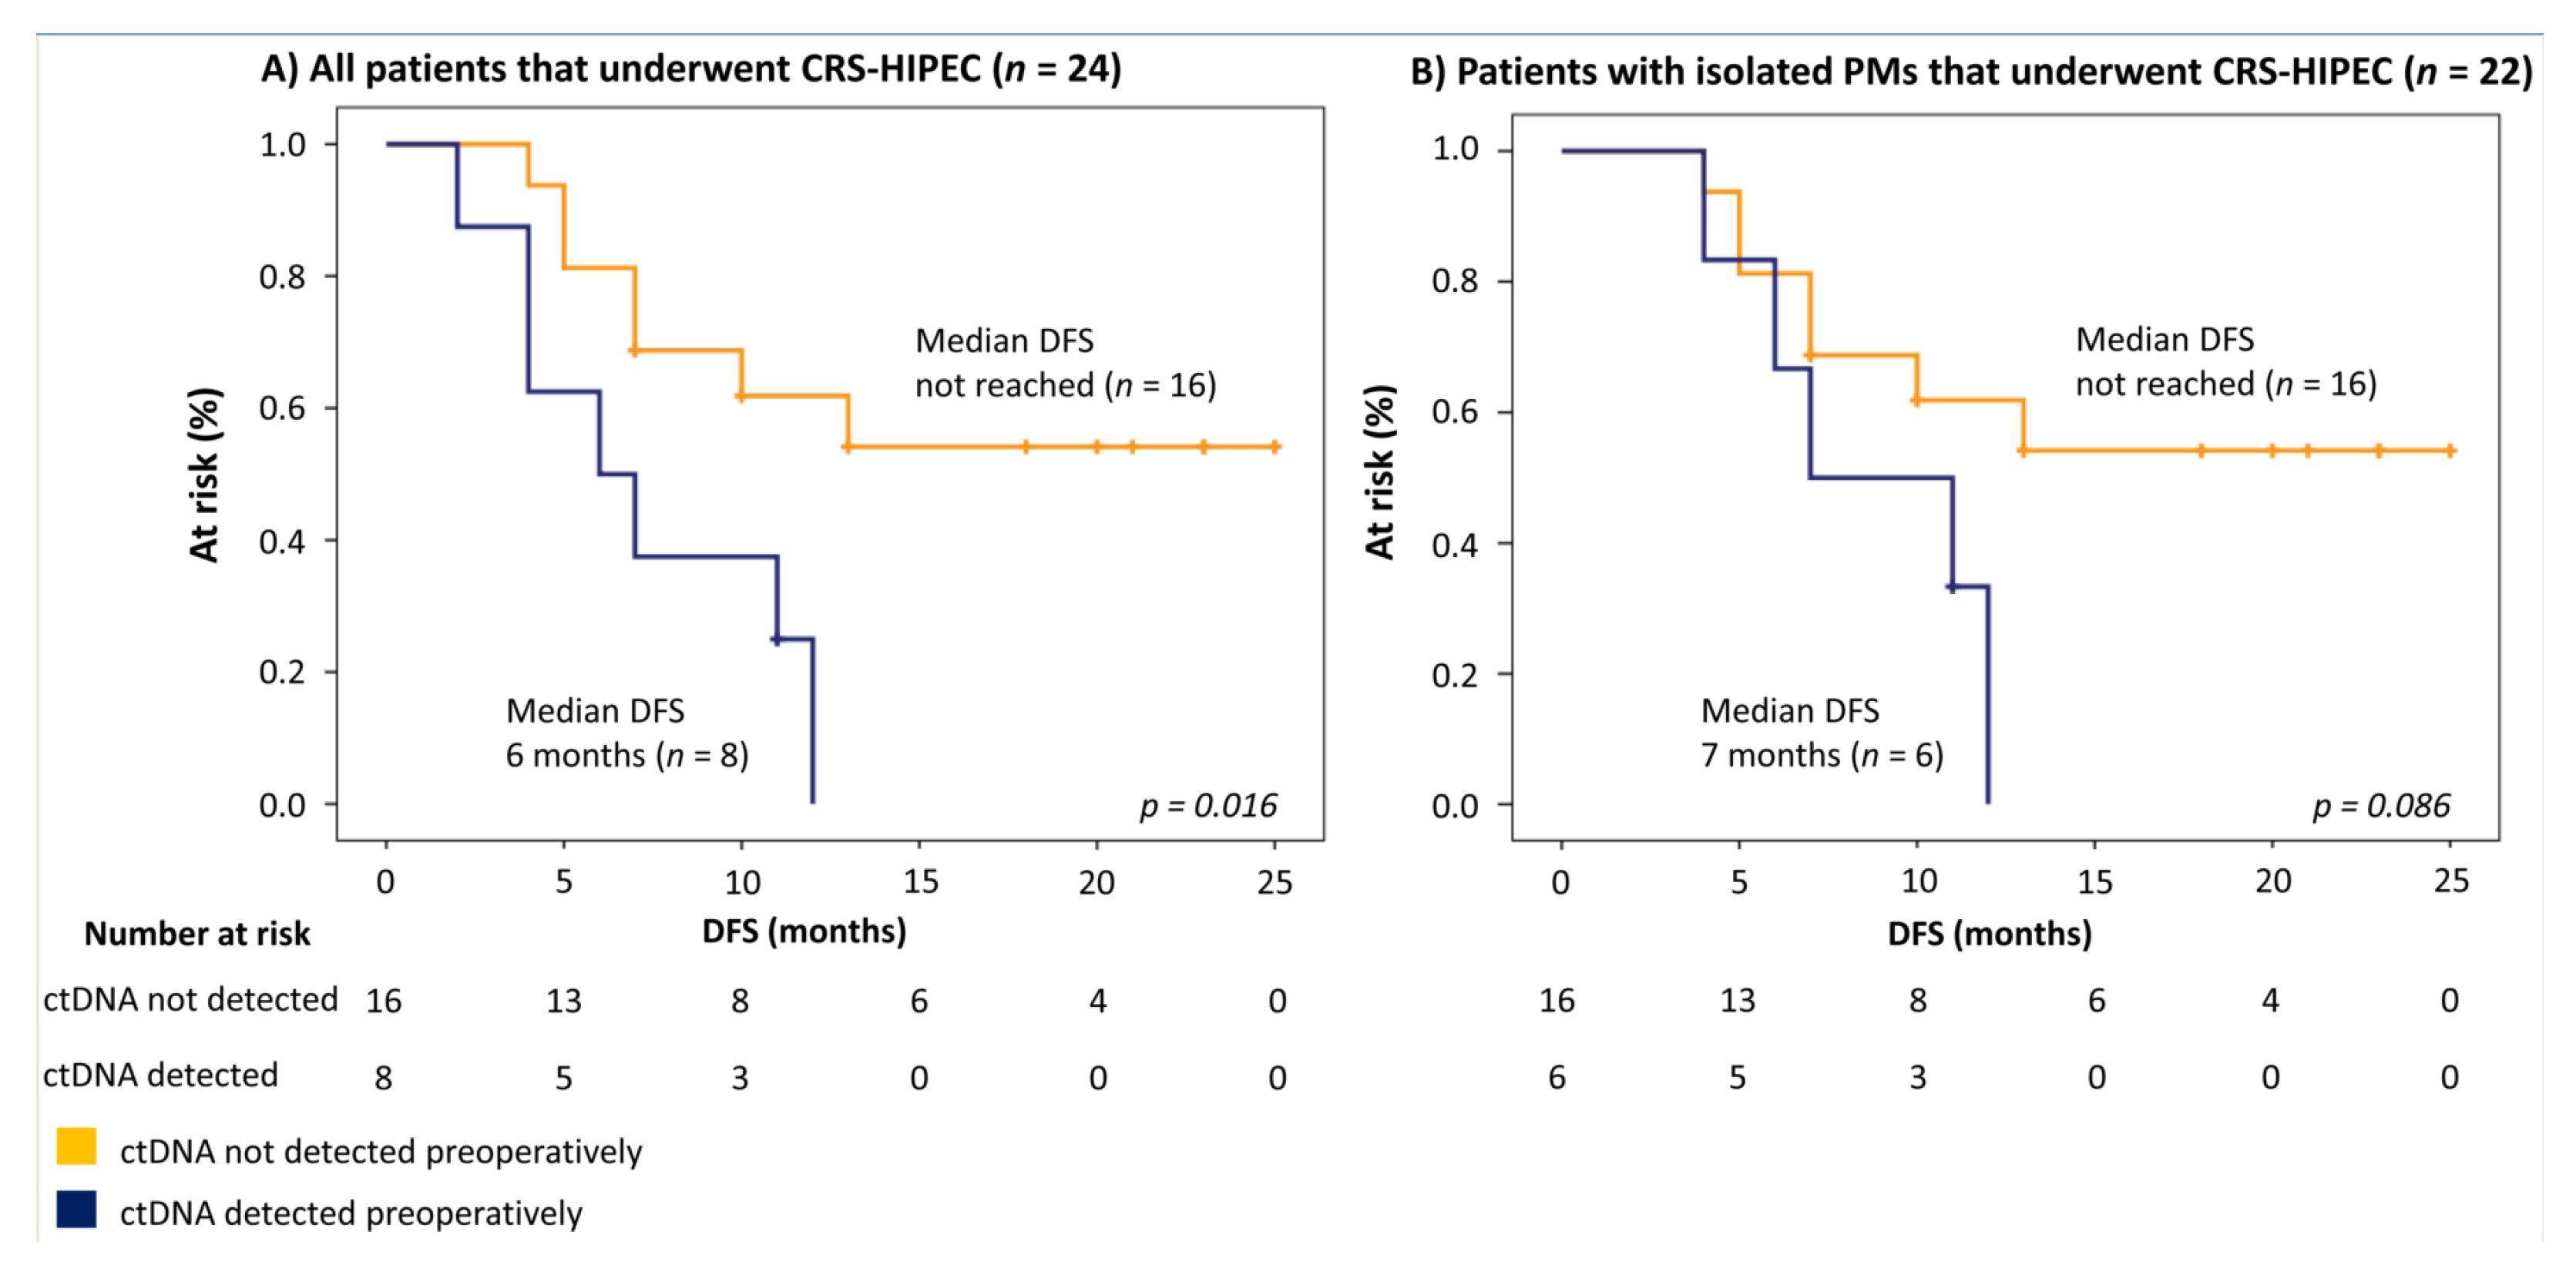Click 'Median DFS not reached' annotation in panel B
The height and width of the screenshot is (1282, 2576).
[x=2226, y=362]
